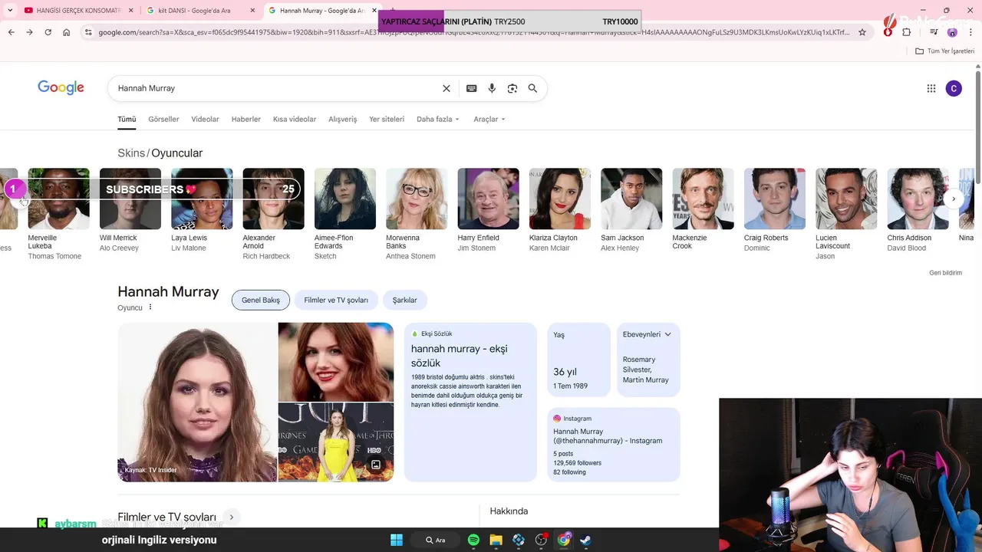Open OBS Studio from the taskbar
The width and height of the screenshot is (982, 552).
542,540
